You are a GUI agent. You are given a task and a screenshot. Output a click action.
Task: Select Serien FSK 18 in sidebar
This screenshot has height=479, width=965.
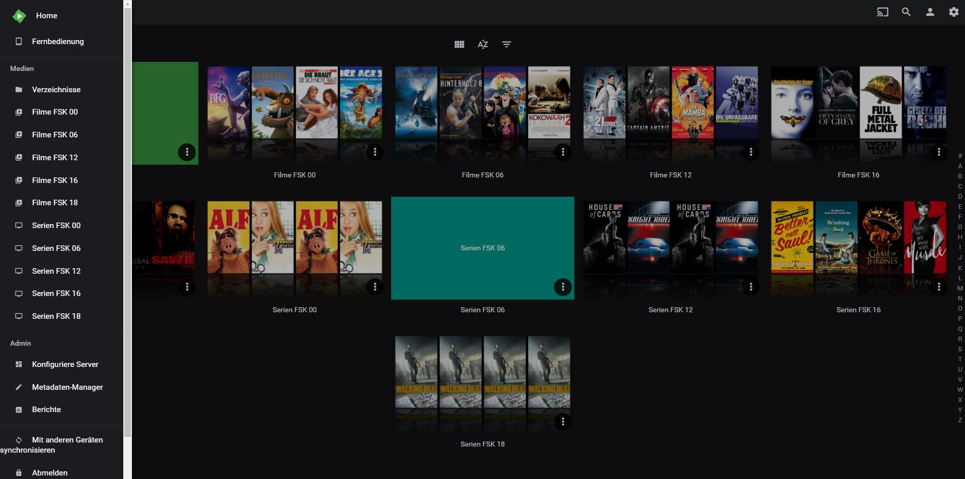pos(61,316)
